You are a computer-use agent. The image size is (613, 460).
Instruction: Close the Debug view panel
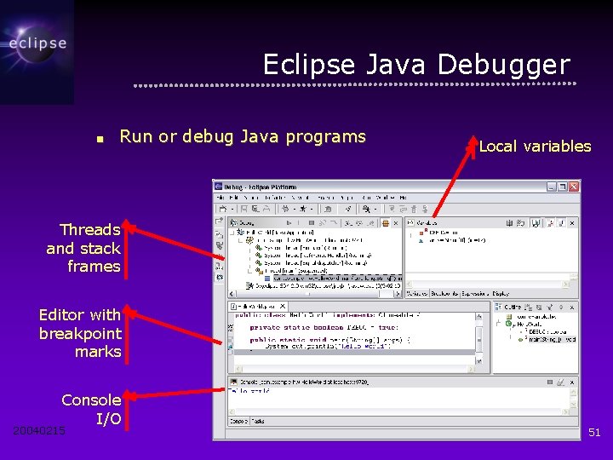(396, 223)
